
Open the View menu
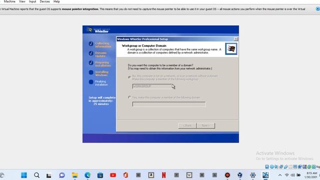point(22,1)
